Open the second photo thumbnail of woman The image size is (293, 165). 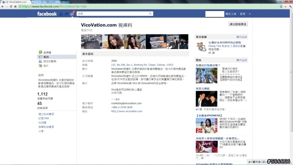113,42
